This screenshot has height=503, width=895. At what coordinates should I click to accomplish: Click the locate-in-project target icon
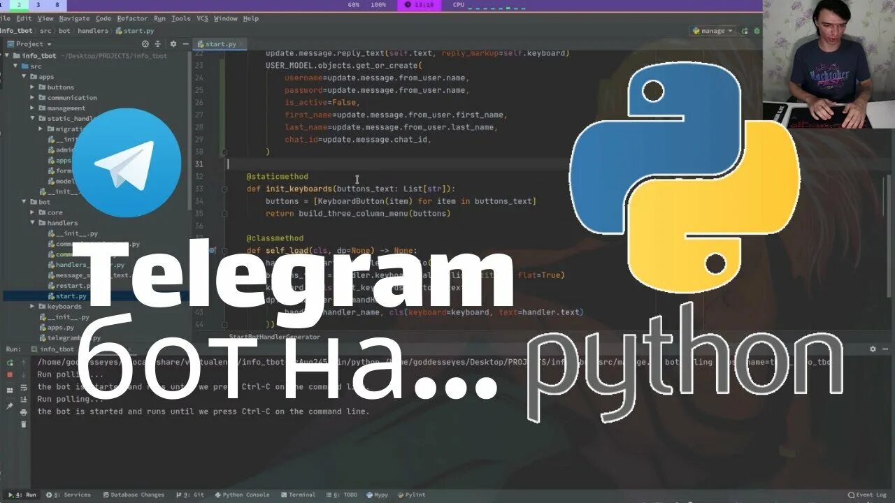145,44
